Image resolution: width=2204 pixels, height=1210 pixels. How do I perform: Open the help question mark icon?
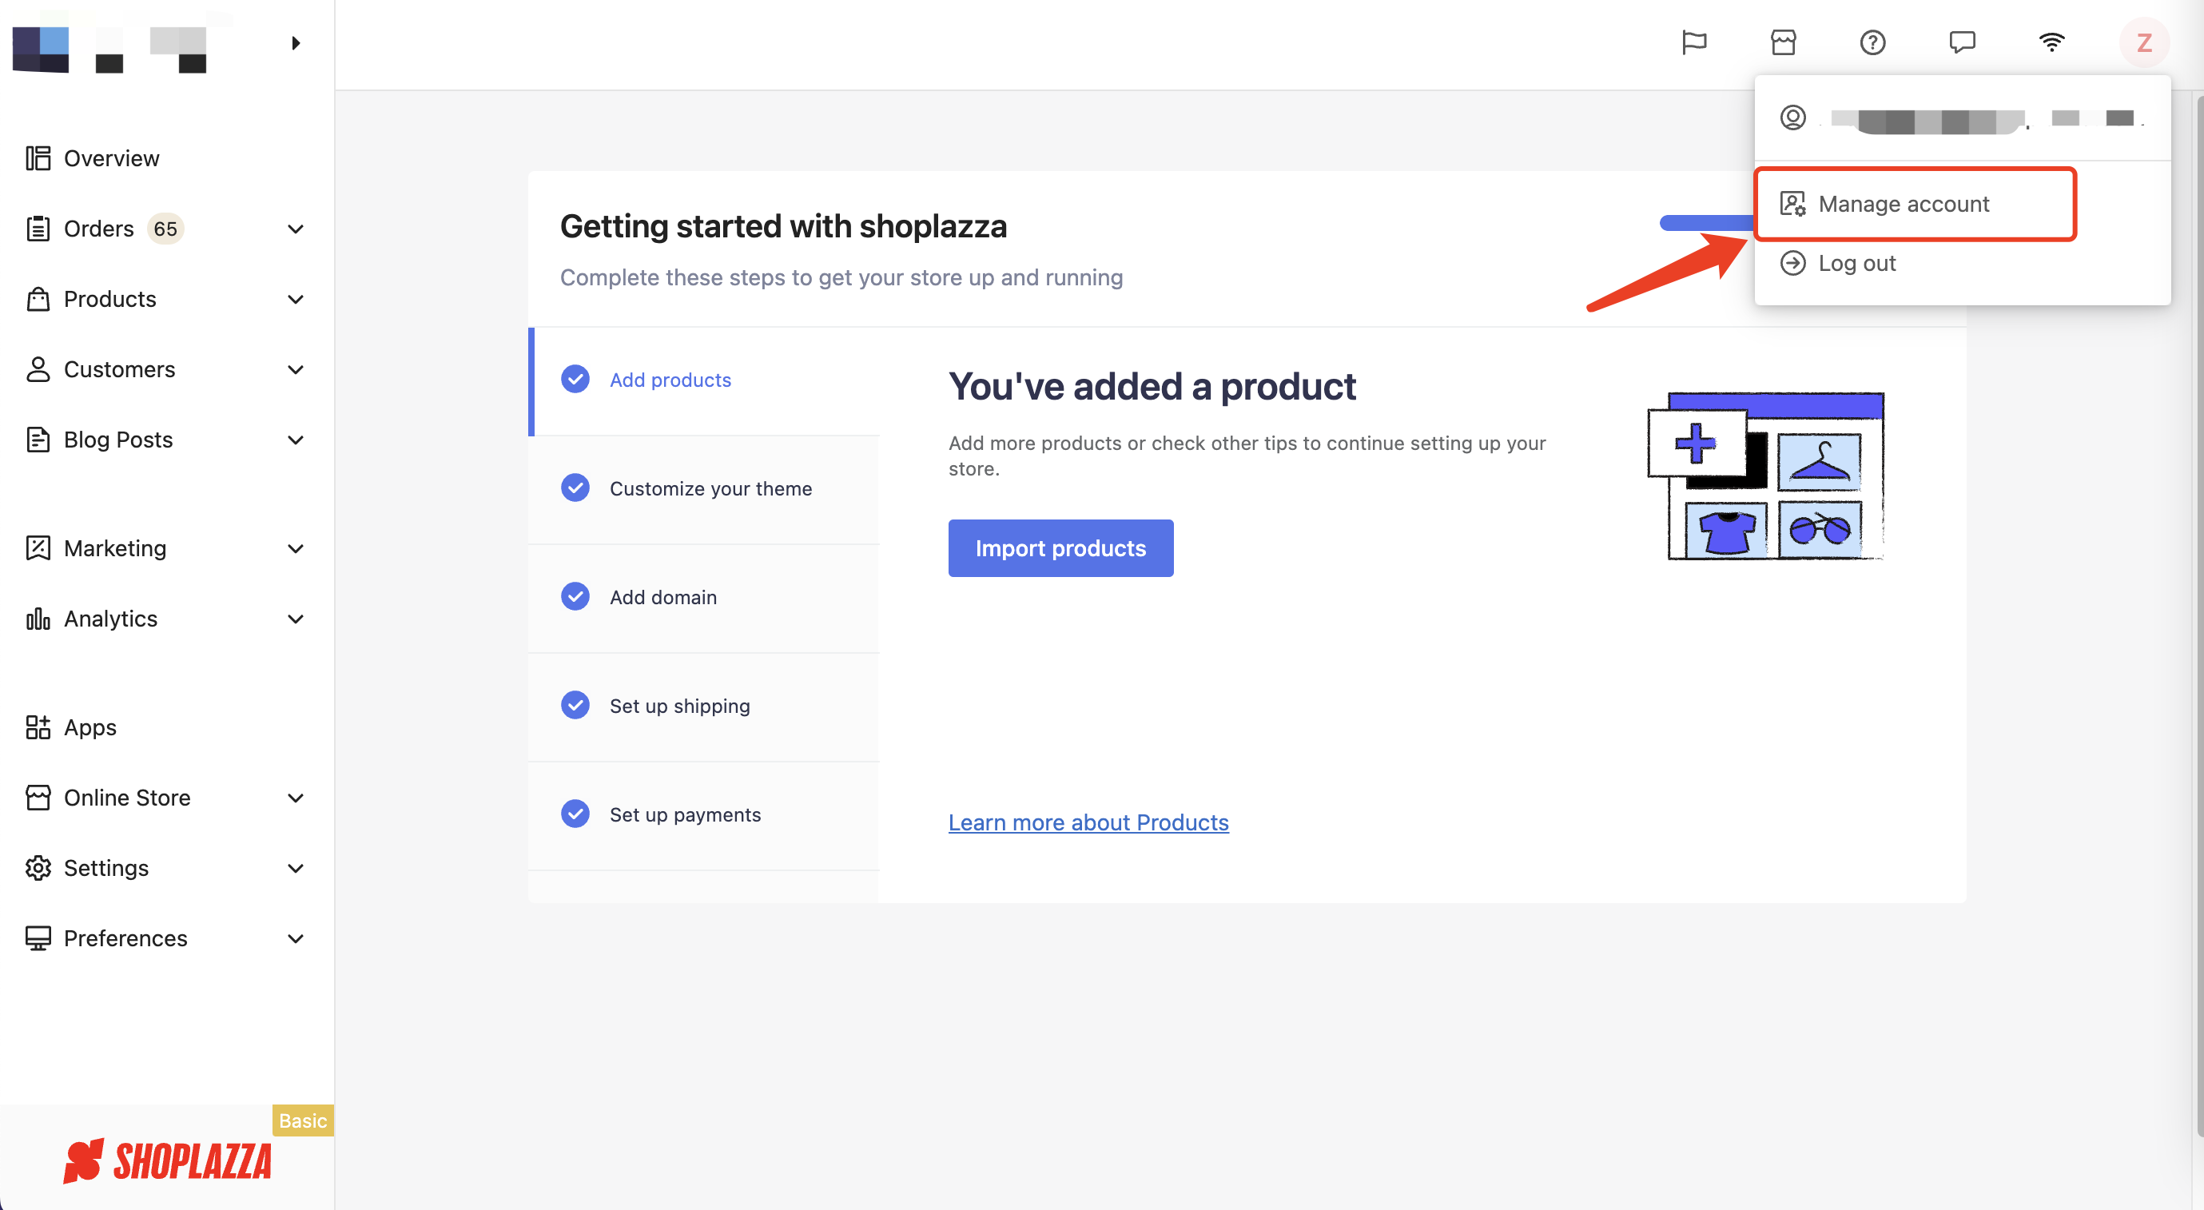click(1873, 42)
